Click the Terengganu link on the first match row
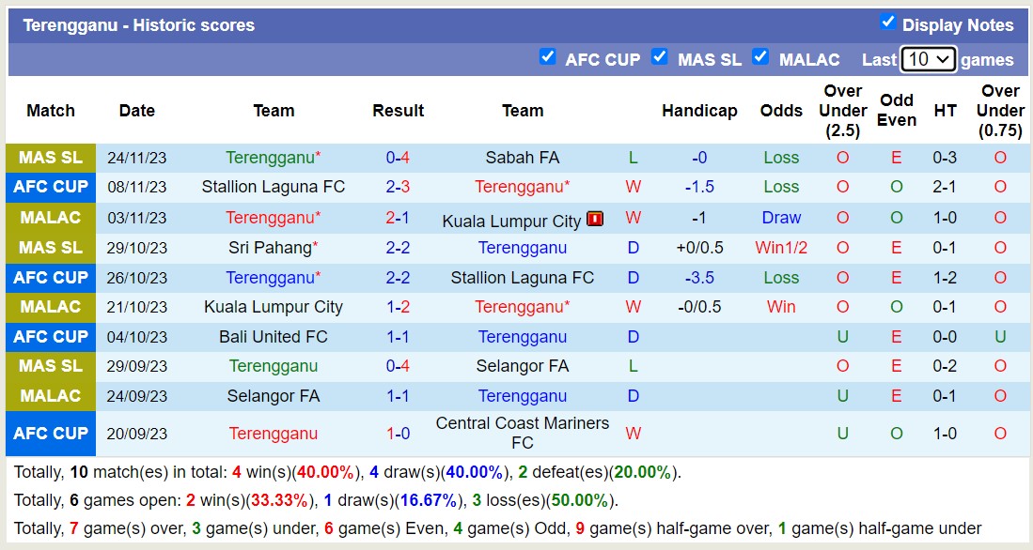 pyautogui.click(x=269, y=158)
